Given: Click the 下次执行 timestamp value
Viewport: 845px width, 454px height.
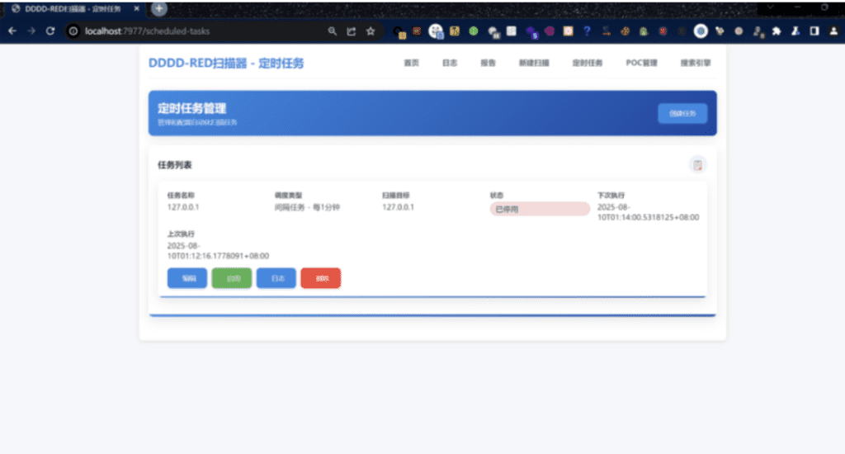Looking at the screenshot, I should pyautogui.click(x=648, y=212).
